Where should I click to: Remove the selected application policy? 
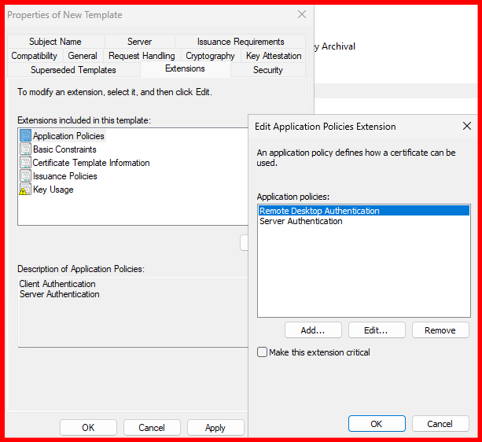[x=440, y=330]
